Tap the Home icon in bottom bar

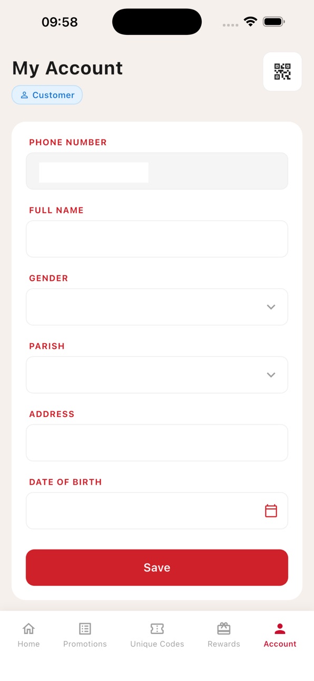click(x=28, y=628)
